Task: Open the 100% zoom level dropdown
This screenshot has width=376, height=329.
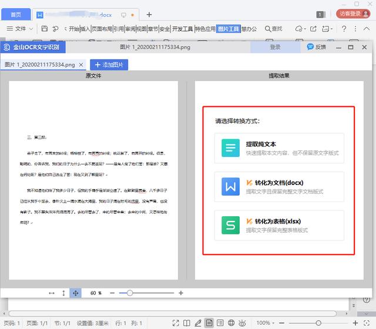Action: point(265,323)
